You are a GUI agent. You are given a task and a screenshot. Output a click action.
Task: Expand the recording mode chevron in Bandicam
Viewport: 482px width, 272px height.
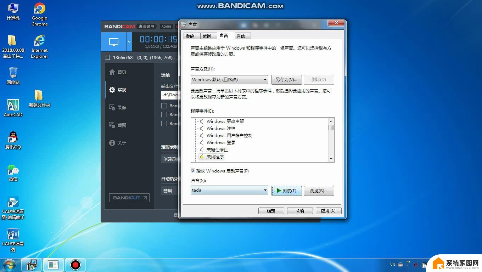click(x=129, y=42)
